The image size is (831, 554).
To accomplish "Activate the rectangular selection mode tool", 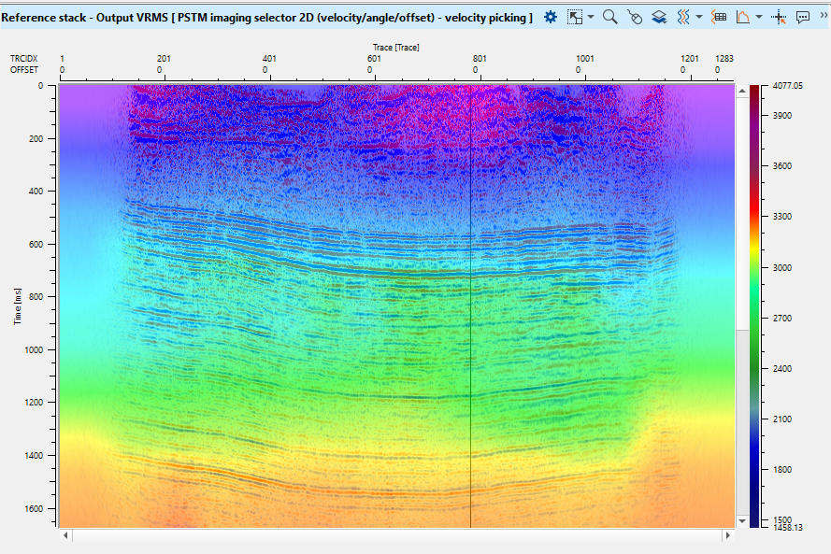I will point(575,17).
